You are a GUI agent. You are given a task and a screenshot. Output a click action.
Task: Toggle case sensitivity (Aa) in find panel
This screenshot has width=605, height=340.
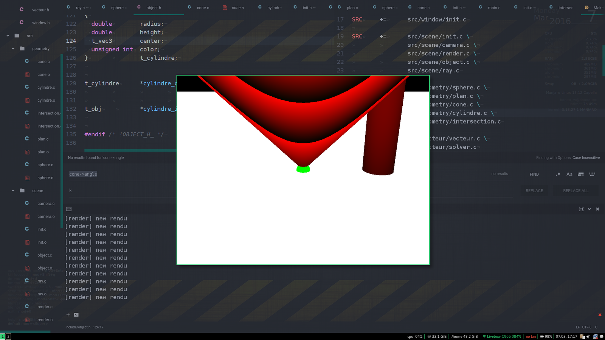click(569, 174)
